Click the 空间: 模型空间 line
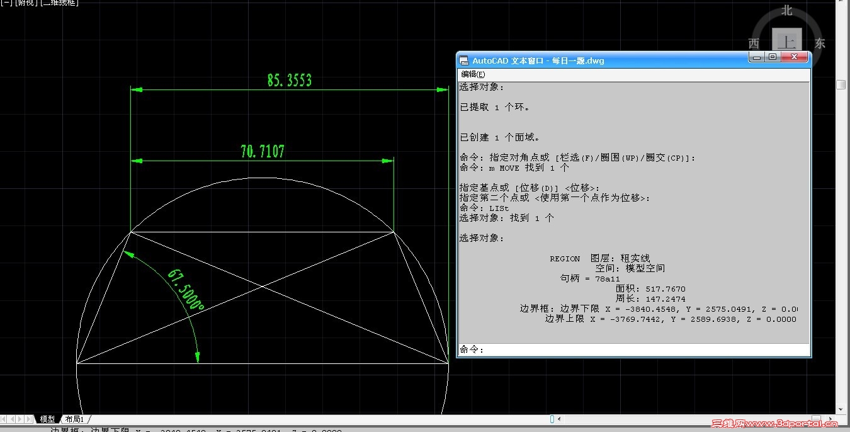Viewport: 850px width, 432px height. click(630, 268)
